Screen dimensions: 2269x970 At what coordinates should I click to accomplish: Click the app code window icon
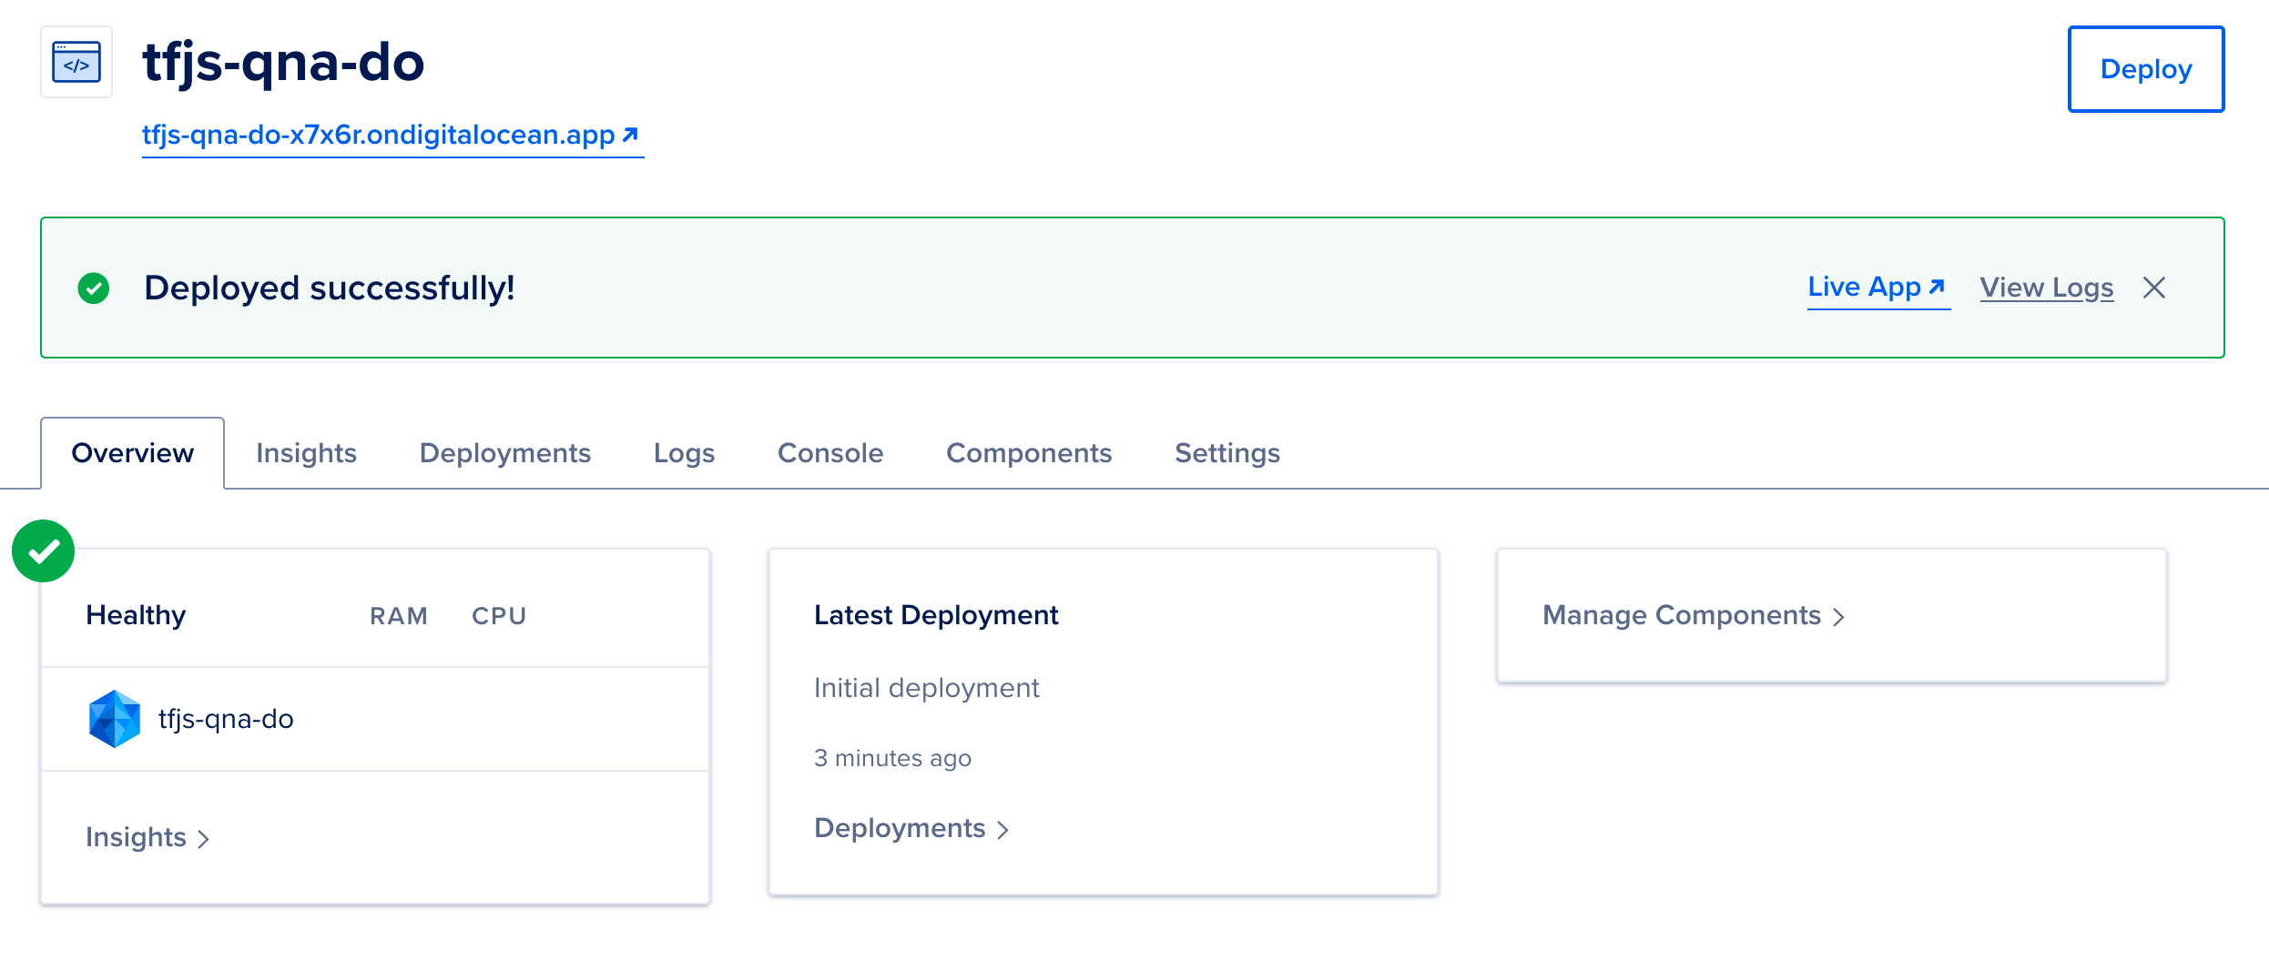pos(76,62)
